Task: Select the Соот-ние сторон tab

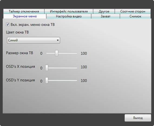Action: pyautogui.click(x=133, y=11)
